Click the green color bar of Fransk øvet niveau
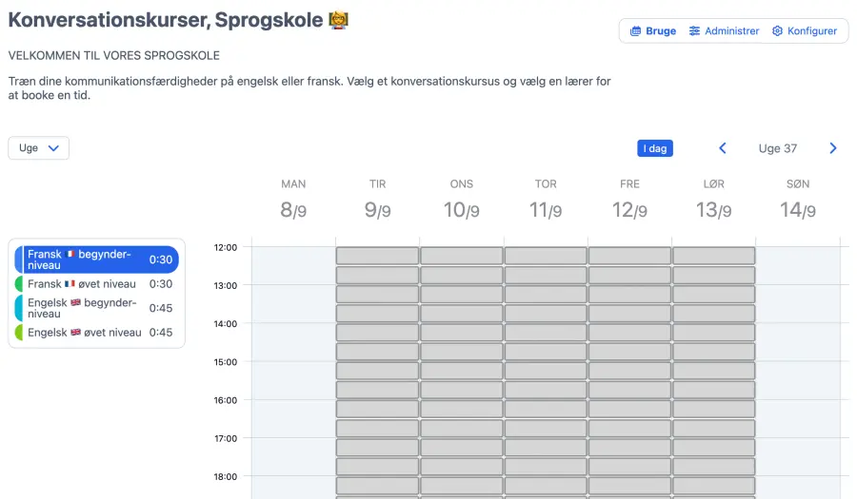 point(19,284)
